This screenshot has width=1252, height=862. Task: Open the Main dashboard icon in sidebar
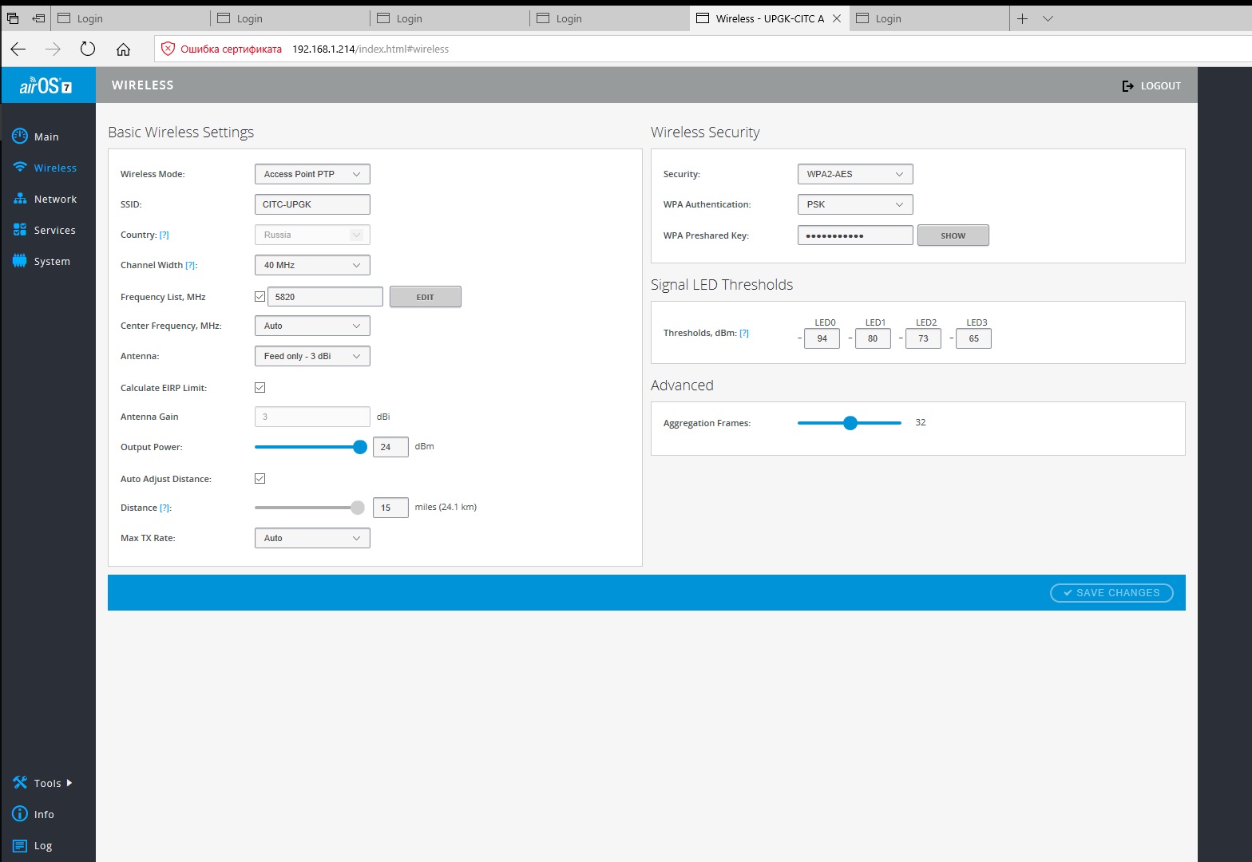(x=20, y=136)
